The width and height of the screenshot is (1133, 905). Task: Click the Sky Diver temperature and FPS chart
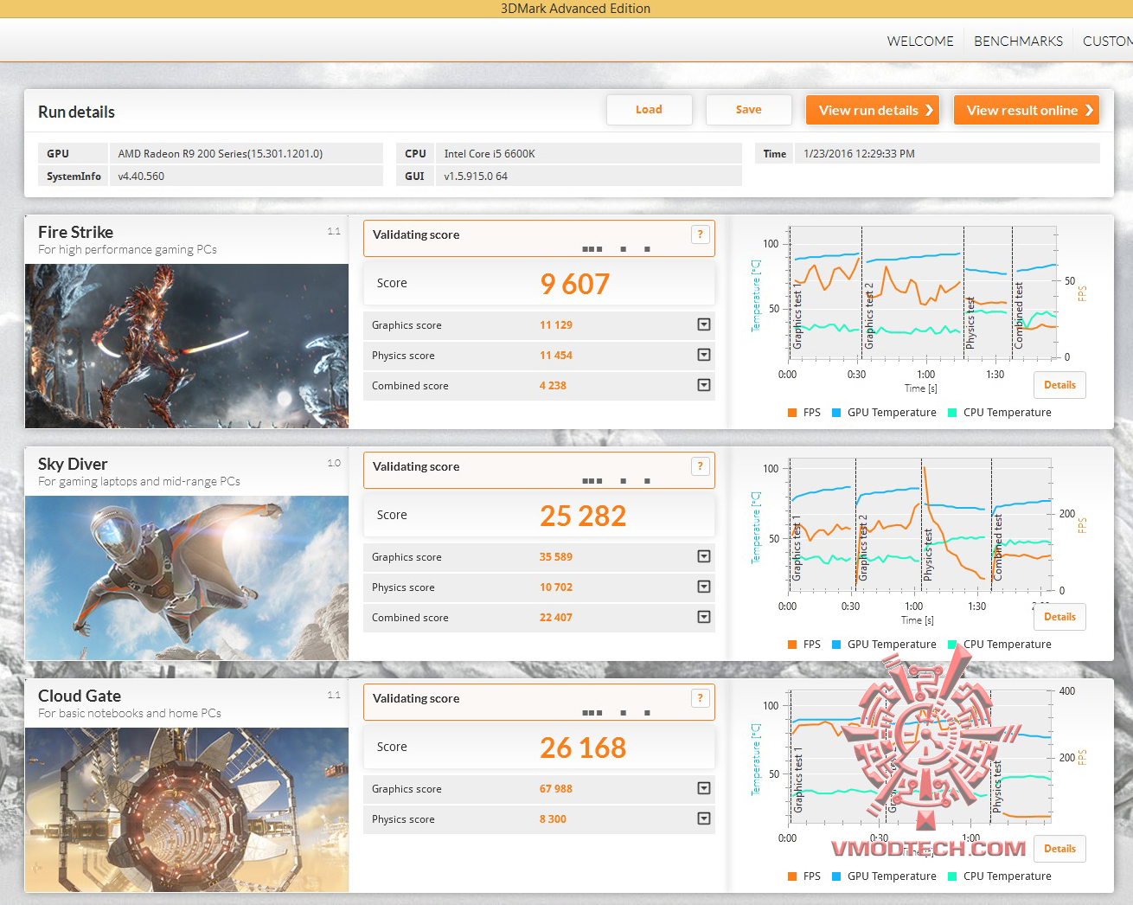coord(920,525)
